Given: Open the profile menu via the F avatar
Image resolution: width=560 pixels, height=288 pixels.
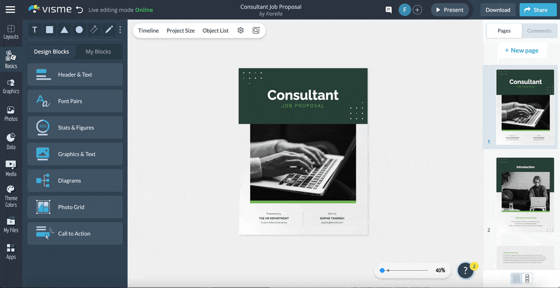Looking at the screenshot, I should [x=405, y=9].
